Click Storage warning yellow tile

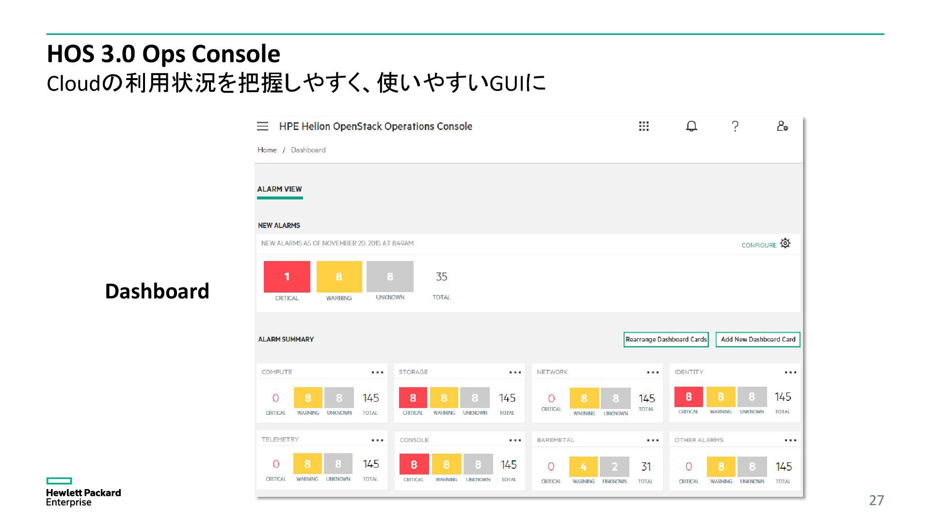pyautogui.click(x=444, y=398)
